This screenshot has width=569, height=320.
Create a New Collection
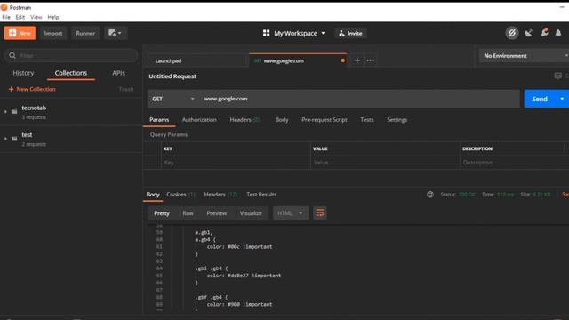(x=32, y=89)
